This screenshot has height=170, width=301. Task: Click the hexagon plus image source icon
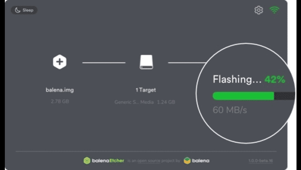coord(60,62)
